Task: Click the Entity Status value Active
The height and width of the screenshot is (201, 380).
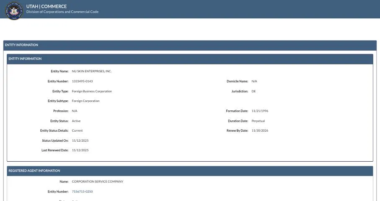Action: pos(76,121)
